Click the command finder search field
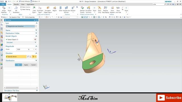Screen dimensions: 182x102 click(x=158, y=4)
